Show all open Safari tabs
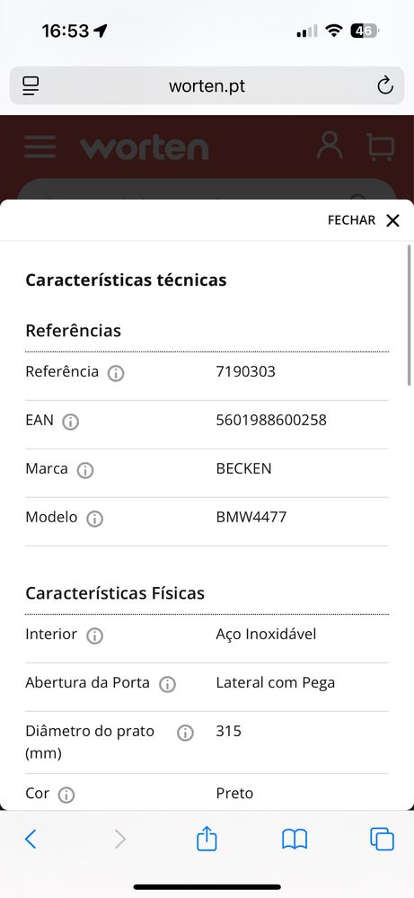Screen dimensions: 414x898 382,840
